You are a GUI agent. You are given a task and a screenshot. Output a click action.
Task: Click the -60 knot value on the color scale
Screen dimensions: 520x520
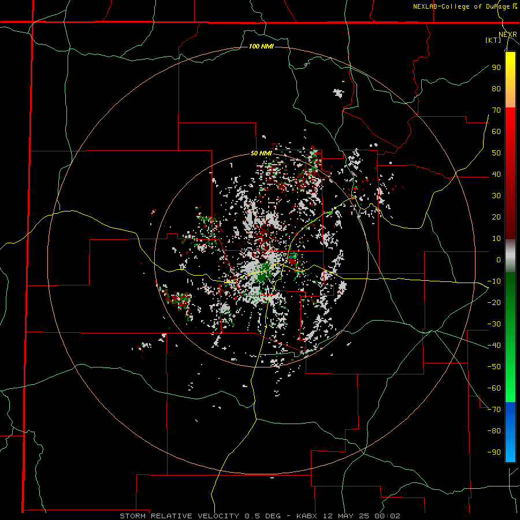click(x=494, y=388)
